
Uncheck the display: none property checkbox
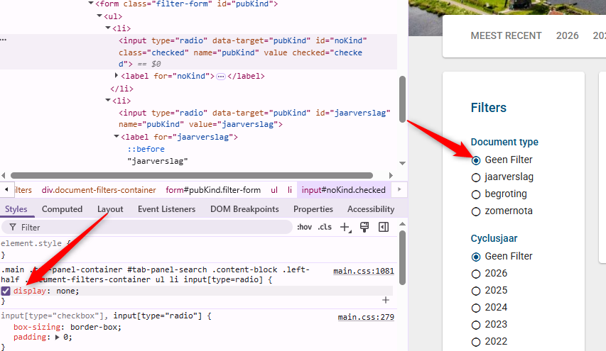(6, 291)
